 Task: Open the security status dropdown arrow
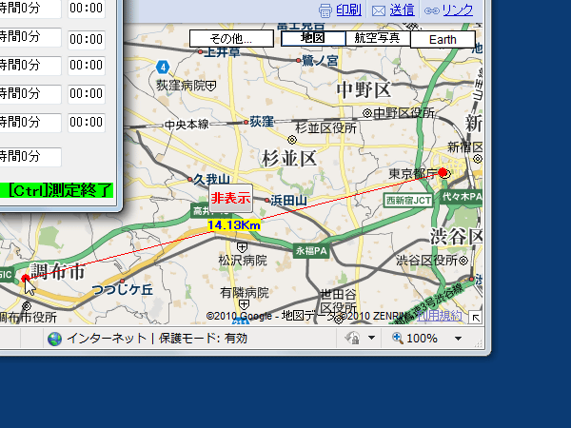(371, 338)
